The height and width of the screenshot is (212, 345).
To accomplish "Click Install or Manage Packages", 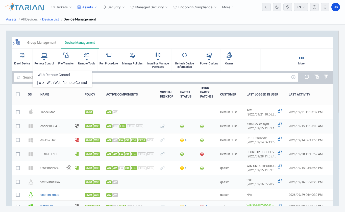I will tap(158, 55).
